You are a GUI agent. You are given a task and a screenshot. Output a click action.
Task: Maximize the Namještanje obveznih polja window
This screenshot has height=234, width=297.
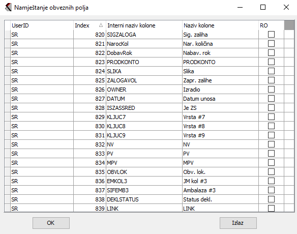click(x=263, y=8)
